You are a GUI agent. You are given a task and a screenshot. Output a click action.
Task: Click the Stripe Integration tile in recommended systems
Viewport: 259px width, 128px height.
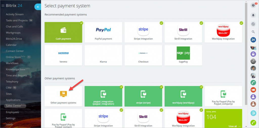pyautogui.click(x=143, y=32)
